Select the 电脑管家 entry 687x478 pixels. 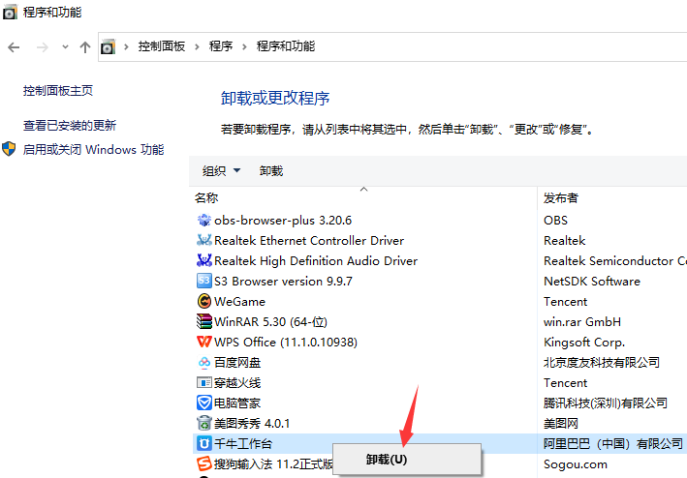[237, 403]
